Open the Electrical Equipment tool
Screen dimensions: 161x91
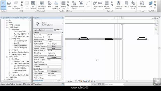click(x=118, y=5)
